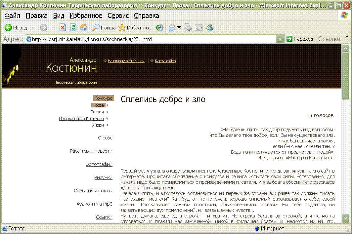Click the vertical scrollbar down arrow
Viewport: 352px width, 234px height.
(346, 218)
